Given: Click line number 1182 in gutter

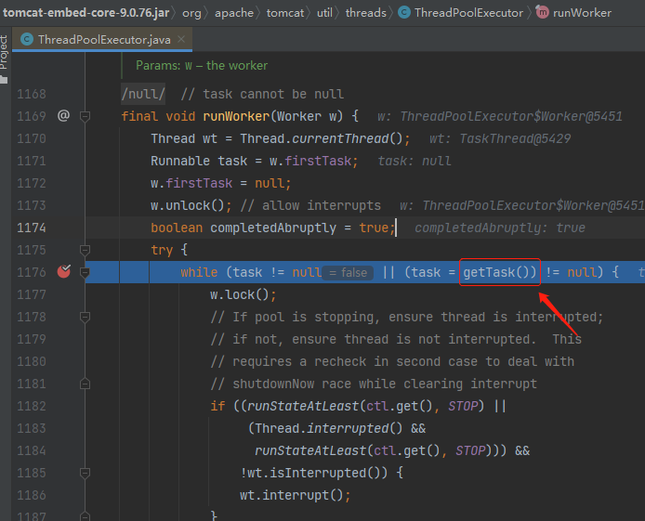Looking at the screenshot, I should 32,406.
